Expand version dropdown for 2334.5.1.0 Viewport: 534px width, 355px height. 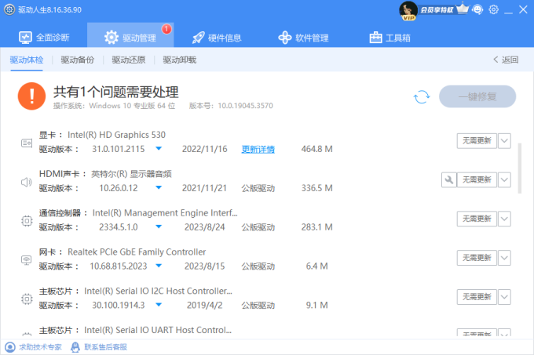159,227
